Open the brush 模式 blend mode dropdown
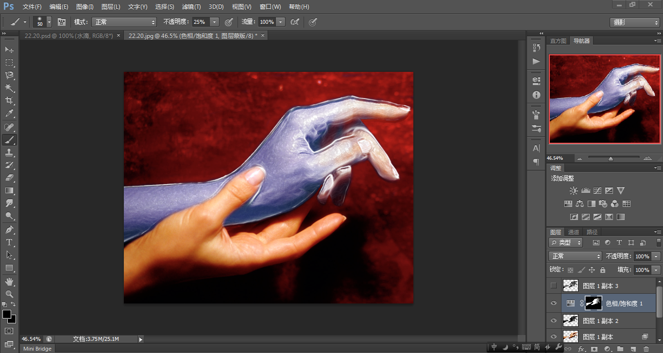Viewport: 663px width, 353px height. 124,22
